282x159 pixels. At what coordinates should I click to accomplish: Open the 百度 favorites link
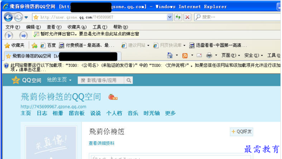point(48,45)
